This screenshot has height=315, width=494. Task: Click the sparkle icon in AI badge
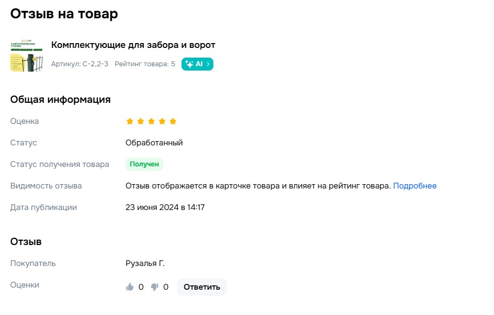[189, 64]
